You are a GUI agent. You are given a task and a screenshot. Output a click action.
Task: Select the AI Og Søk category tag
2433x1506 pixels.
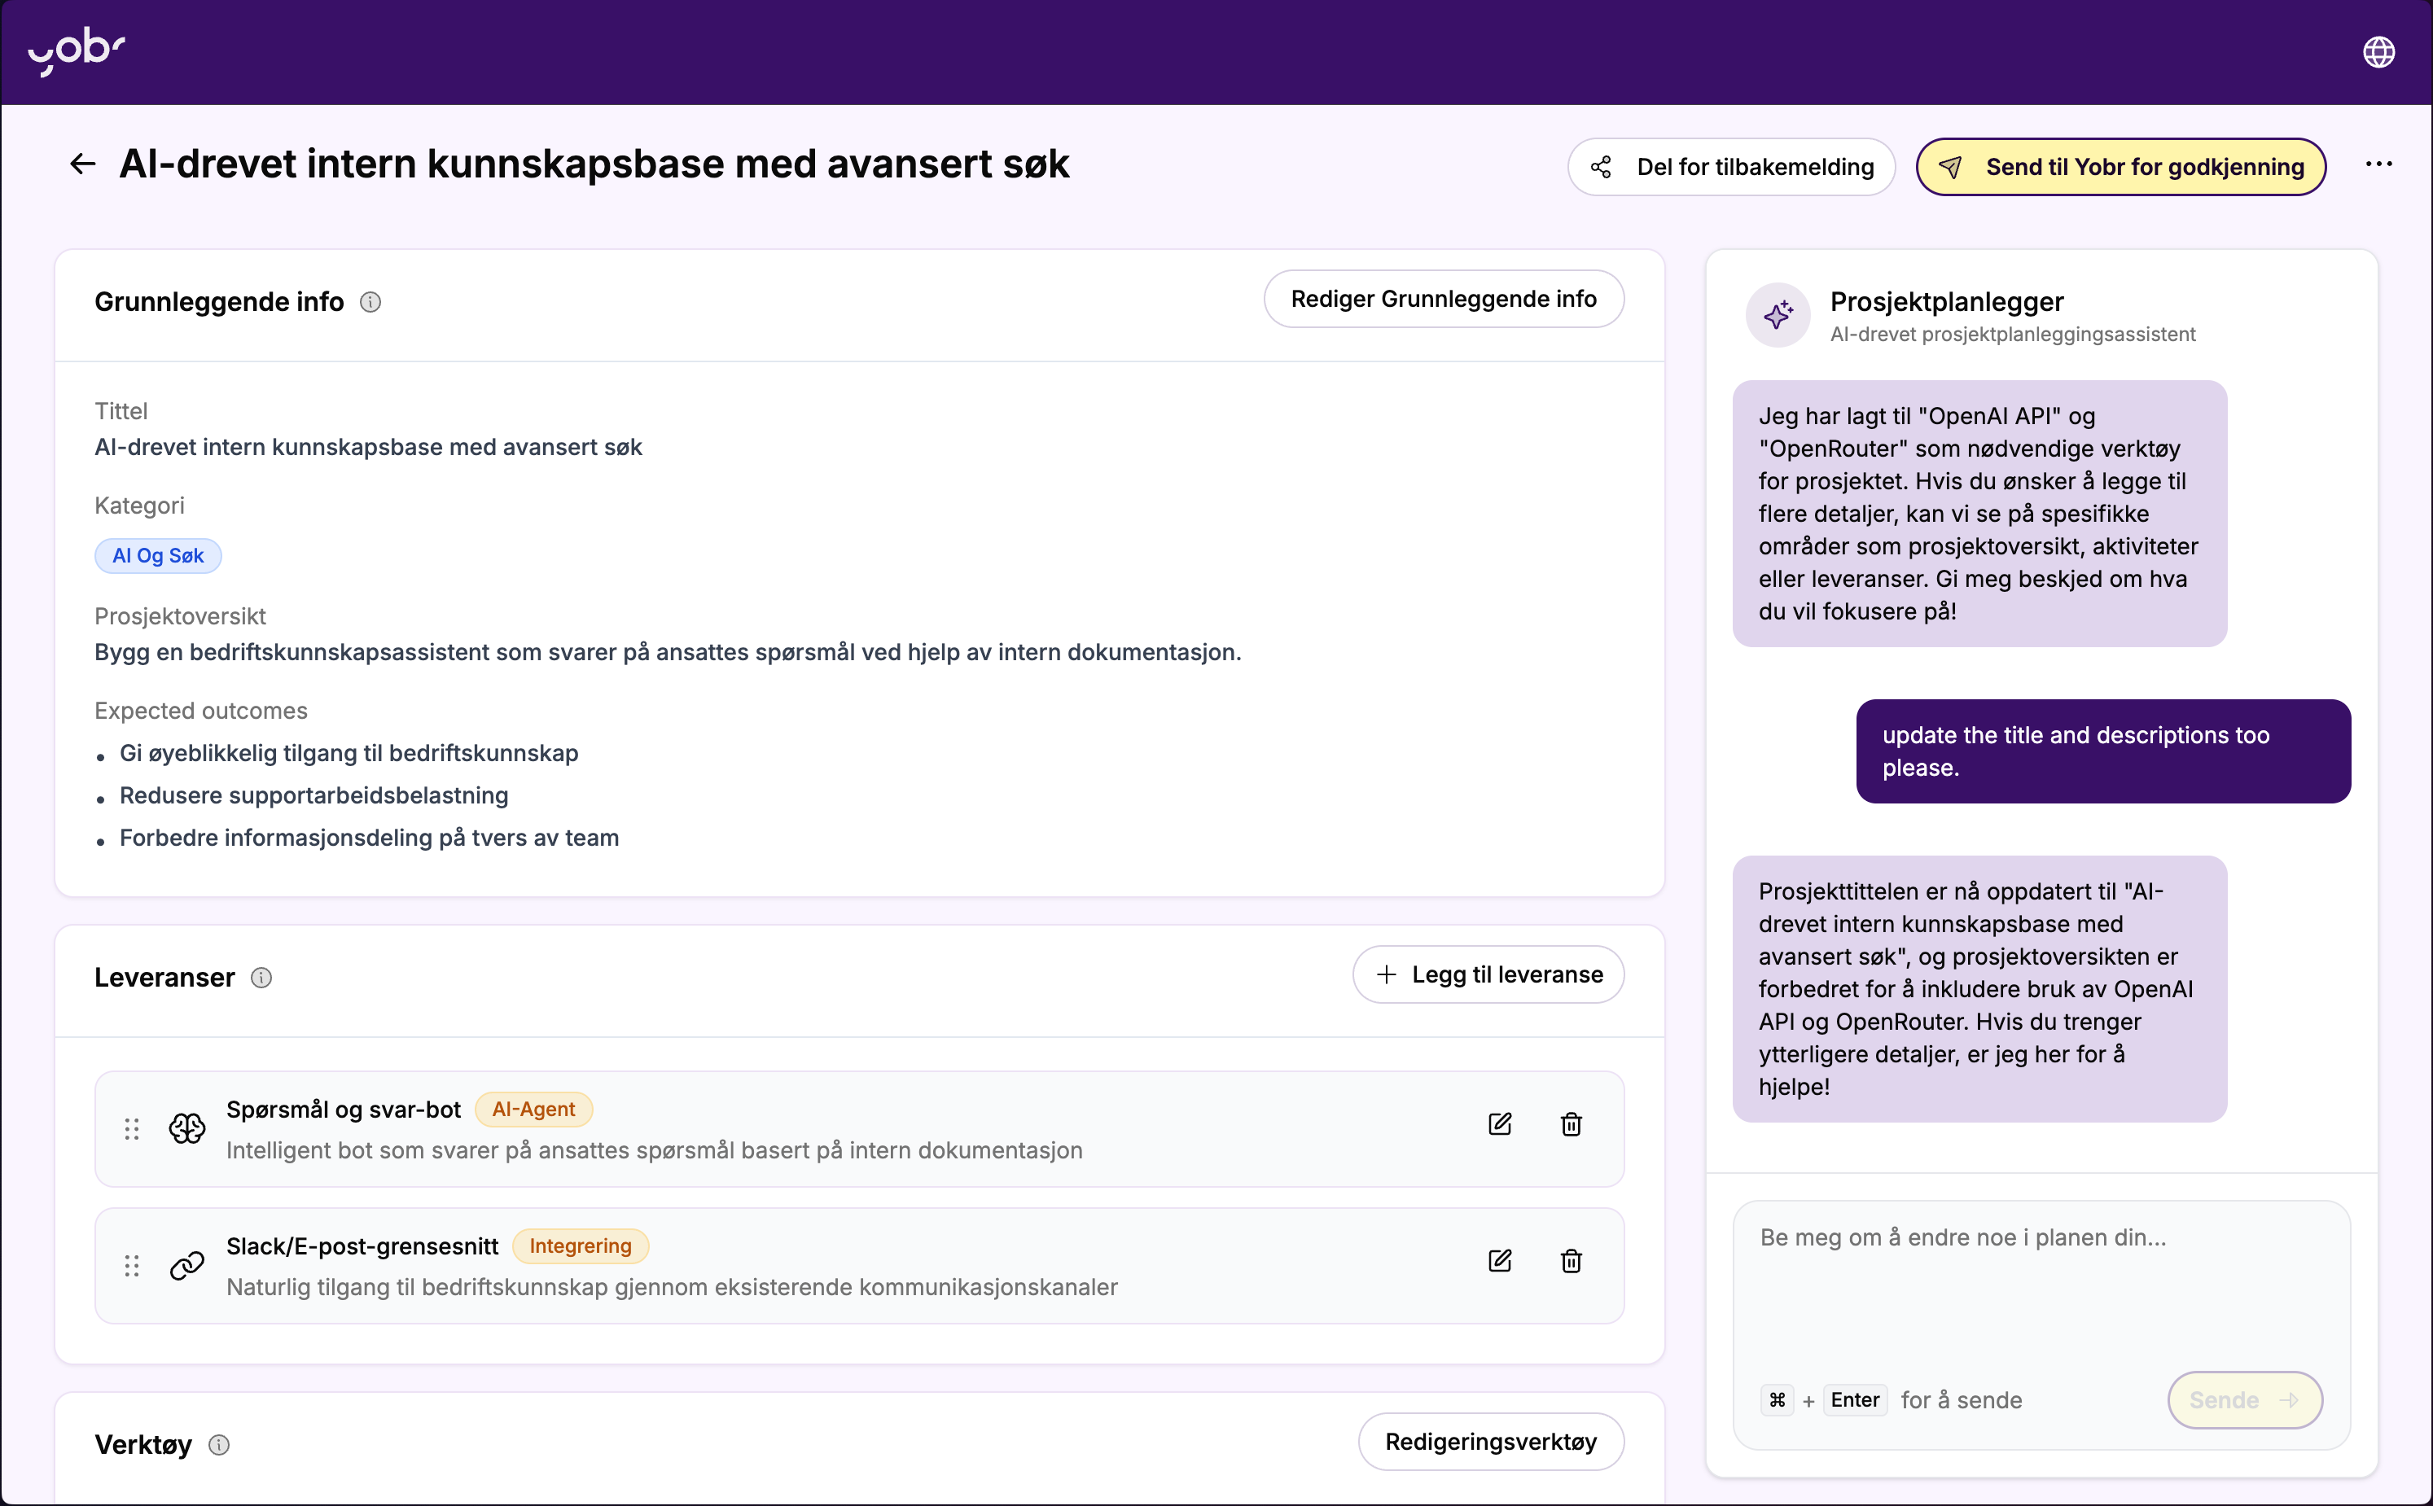pyautogui.click(x=157, y=556)
